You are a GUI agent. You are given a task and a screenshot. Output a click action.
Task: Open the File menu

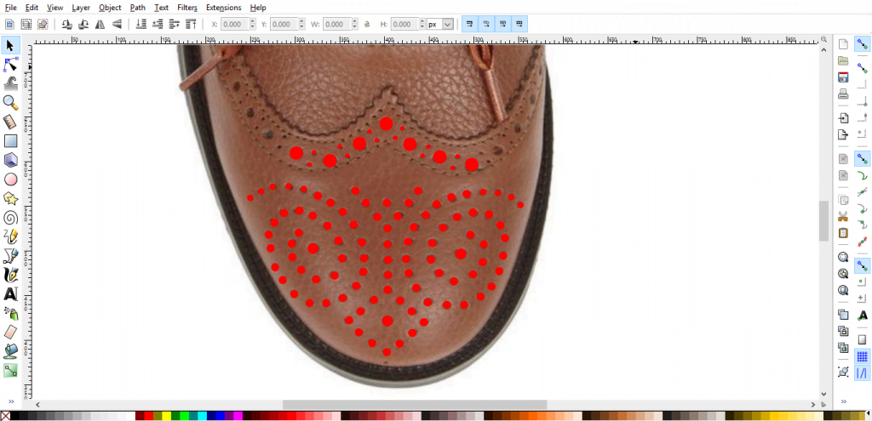pyautogui.click(x=10, y=8)
